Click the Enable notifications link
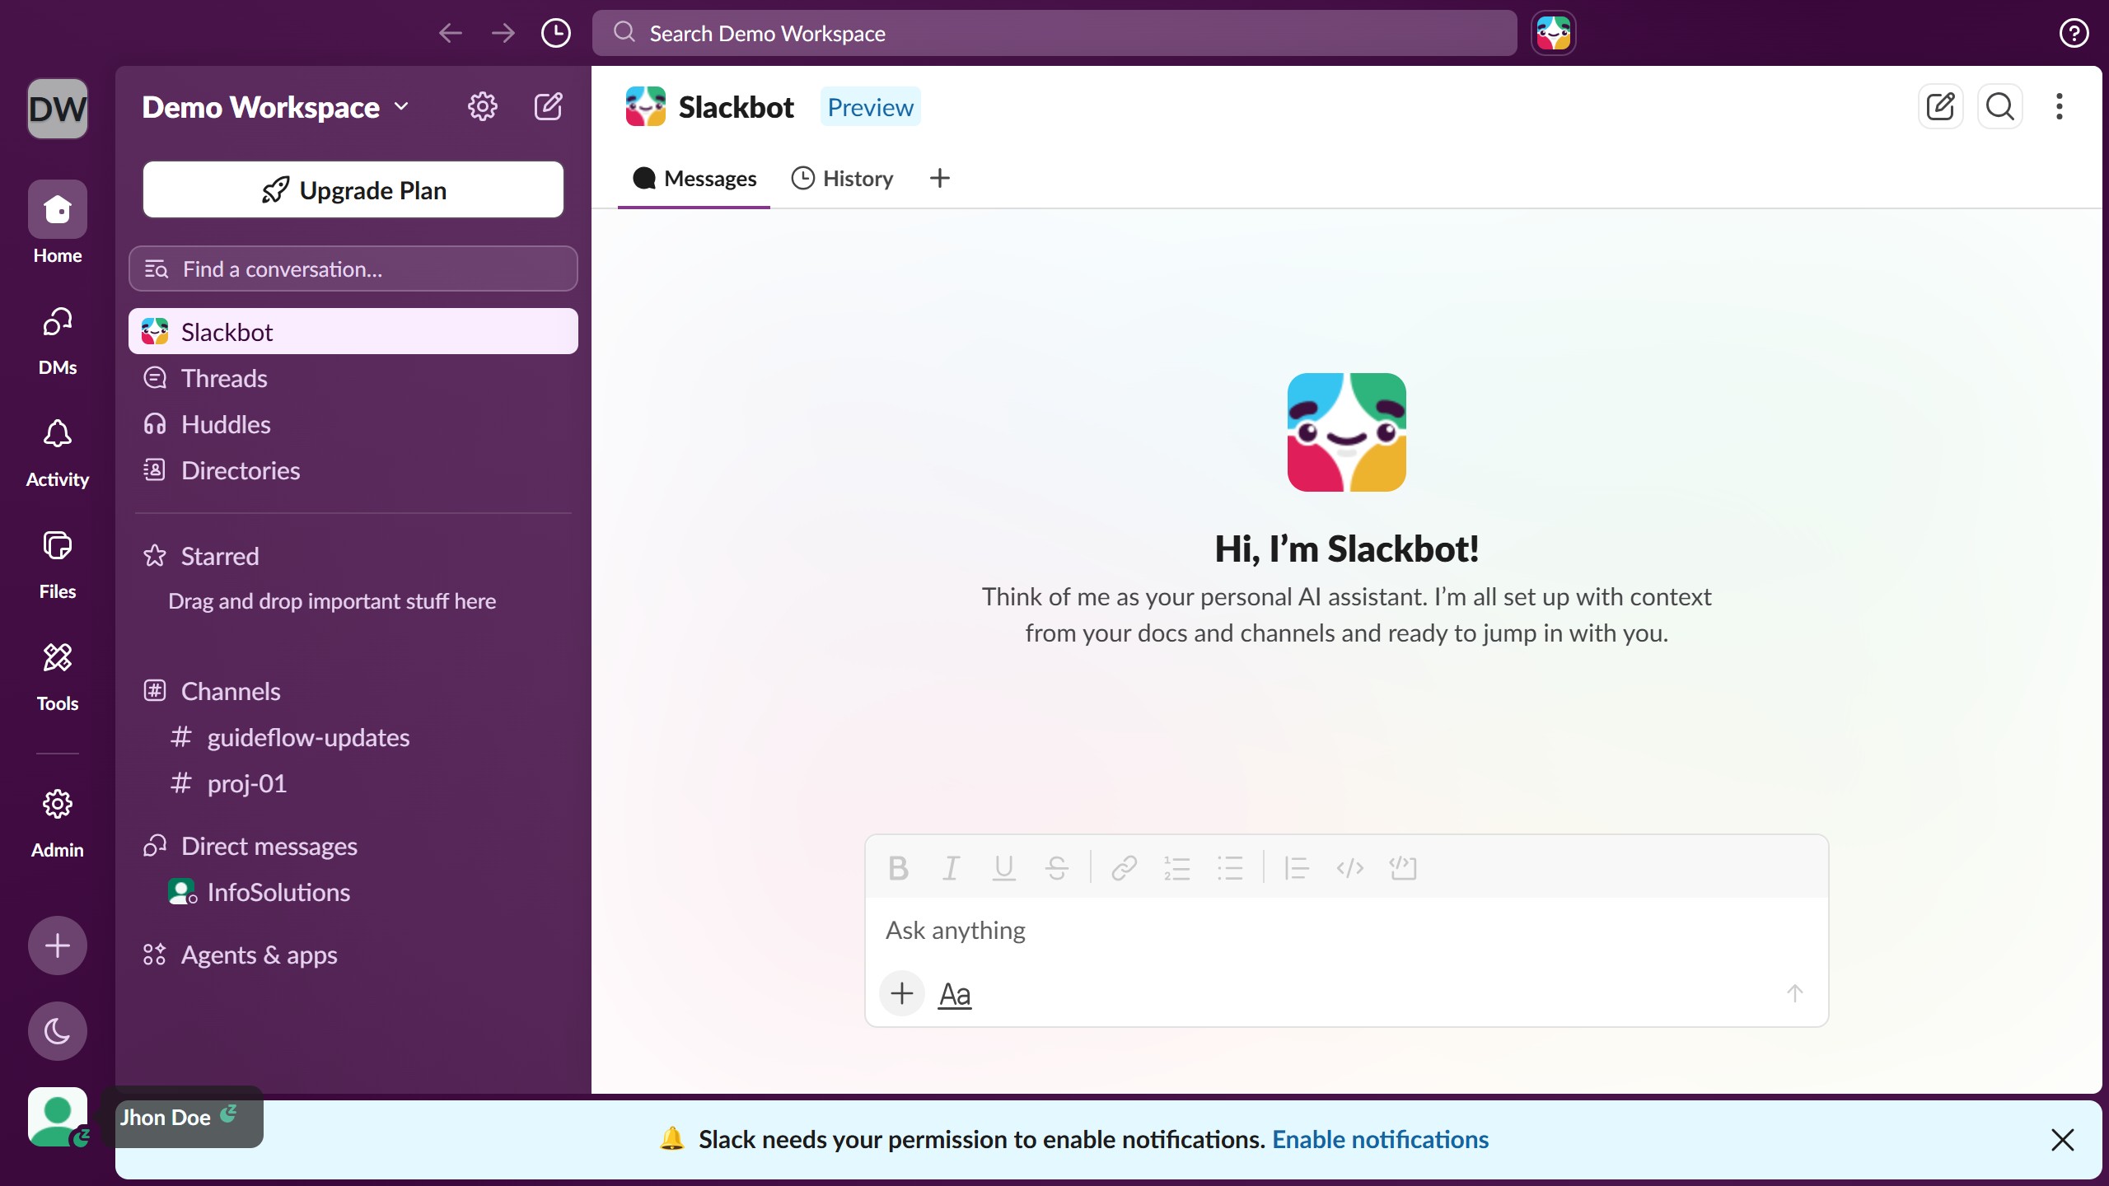Image resolution: width=2109 pixels, height=1186 pixels. [1380, 1139]
